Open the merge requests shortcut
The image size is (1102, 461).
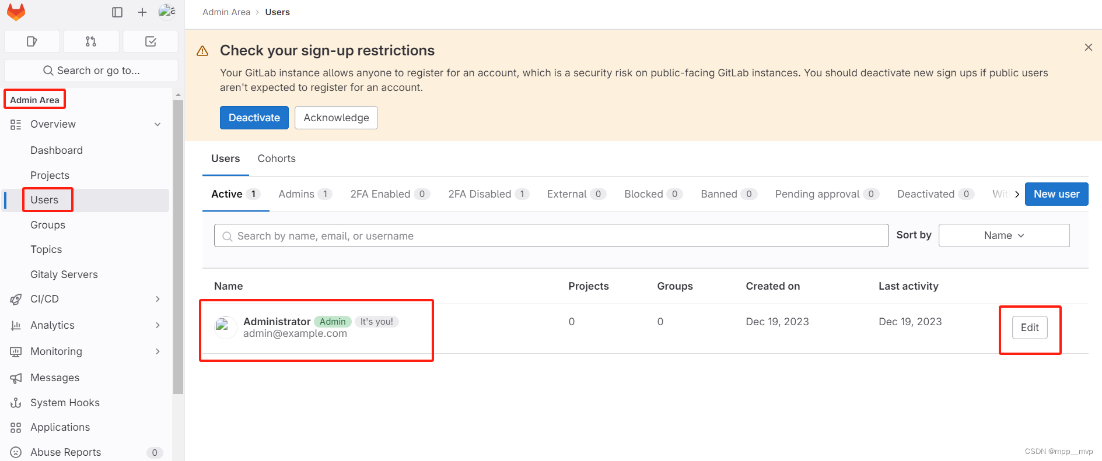91,41
